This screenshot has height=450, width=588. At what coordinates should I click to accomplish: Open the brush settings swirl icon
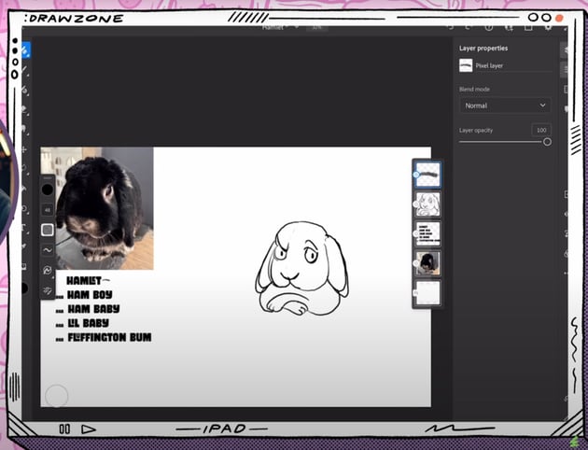click(x=48, y=270)
